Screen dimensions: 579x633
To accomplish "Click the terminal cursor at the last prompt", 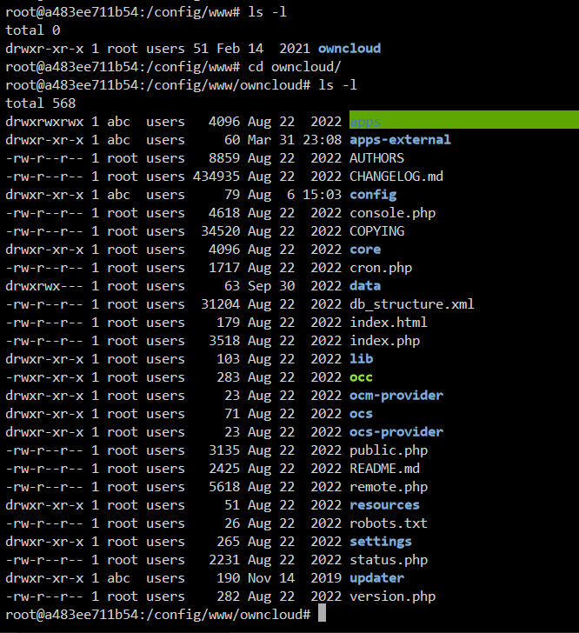I will click(x=322, y=613).
